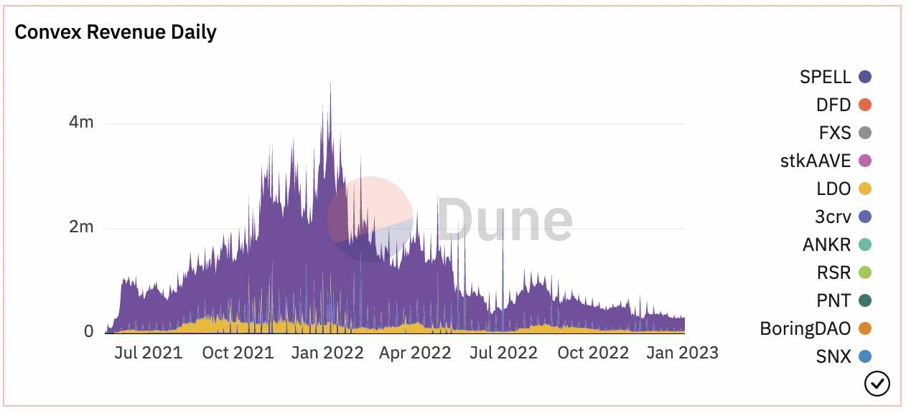Click the yellow LDO legend dot
Image resolution: width=906 pixels, height=413 pixels.
[x=865, y=189]
